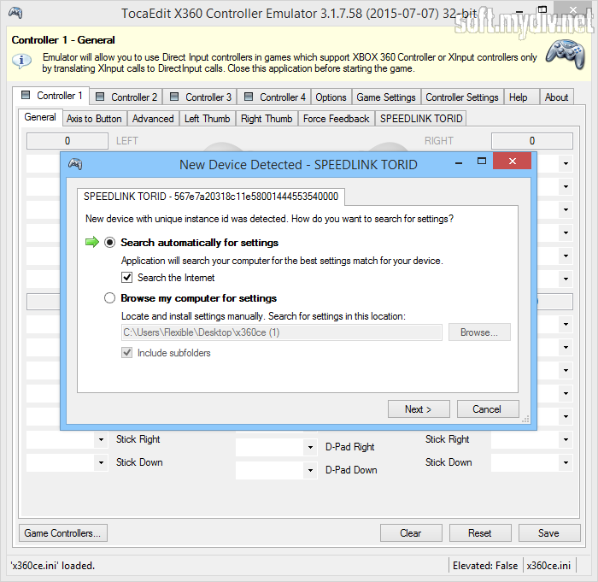Open the Options tab
This screenshot has height=582, width=598.
[x=331, y=97]
